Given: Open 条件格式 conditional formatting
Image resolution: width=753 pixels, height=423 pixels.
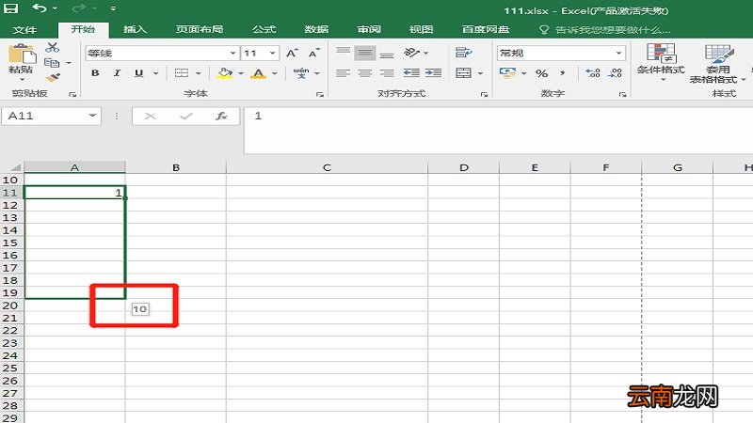Looking at the screenshot, I should click(x=661, y=61).
